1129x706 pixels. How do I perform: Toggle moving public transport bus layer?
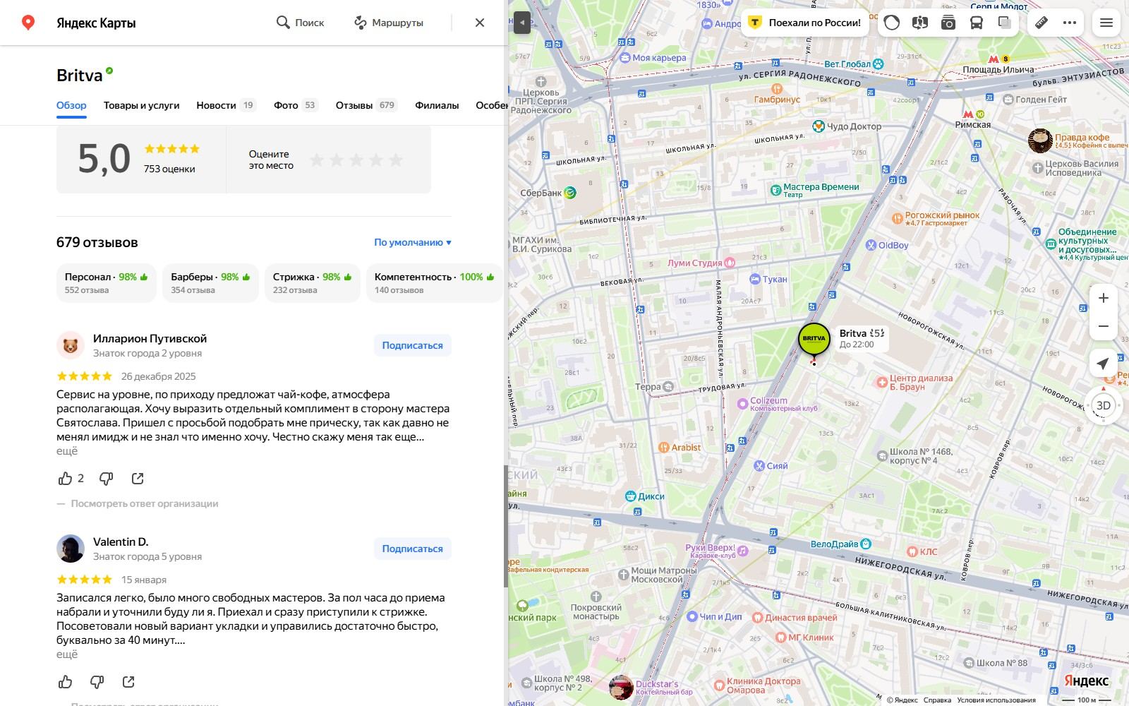point(977,23)
